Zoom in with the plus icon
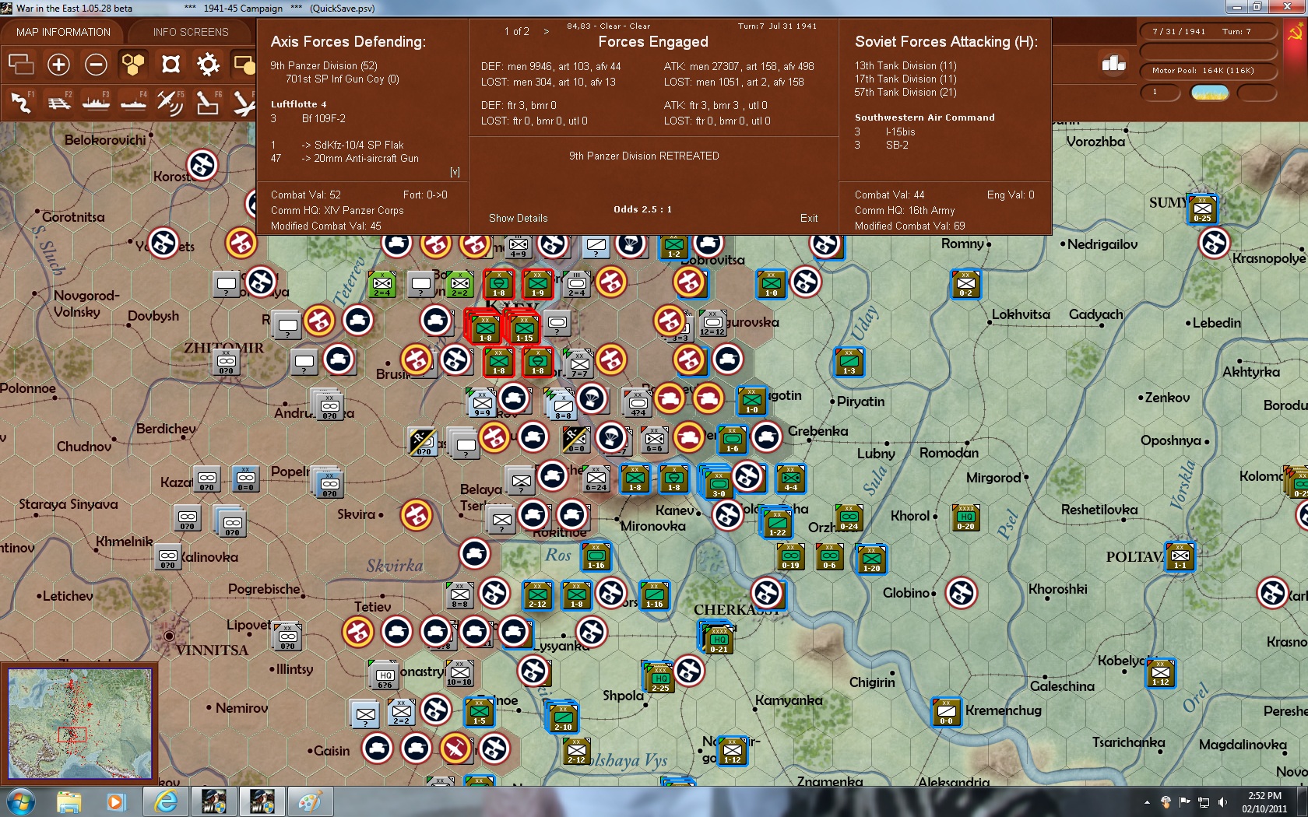Screen dimensions: 1308x817 pos(58,64)
